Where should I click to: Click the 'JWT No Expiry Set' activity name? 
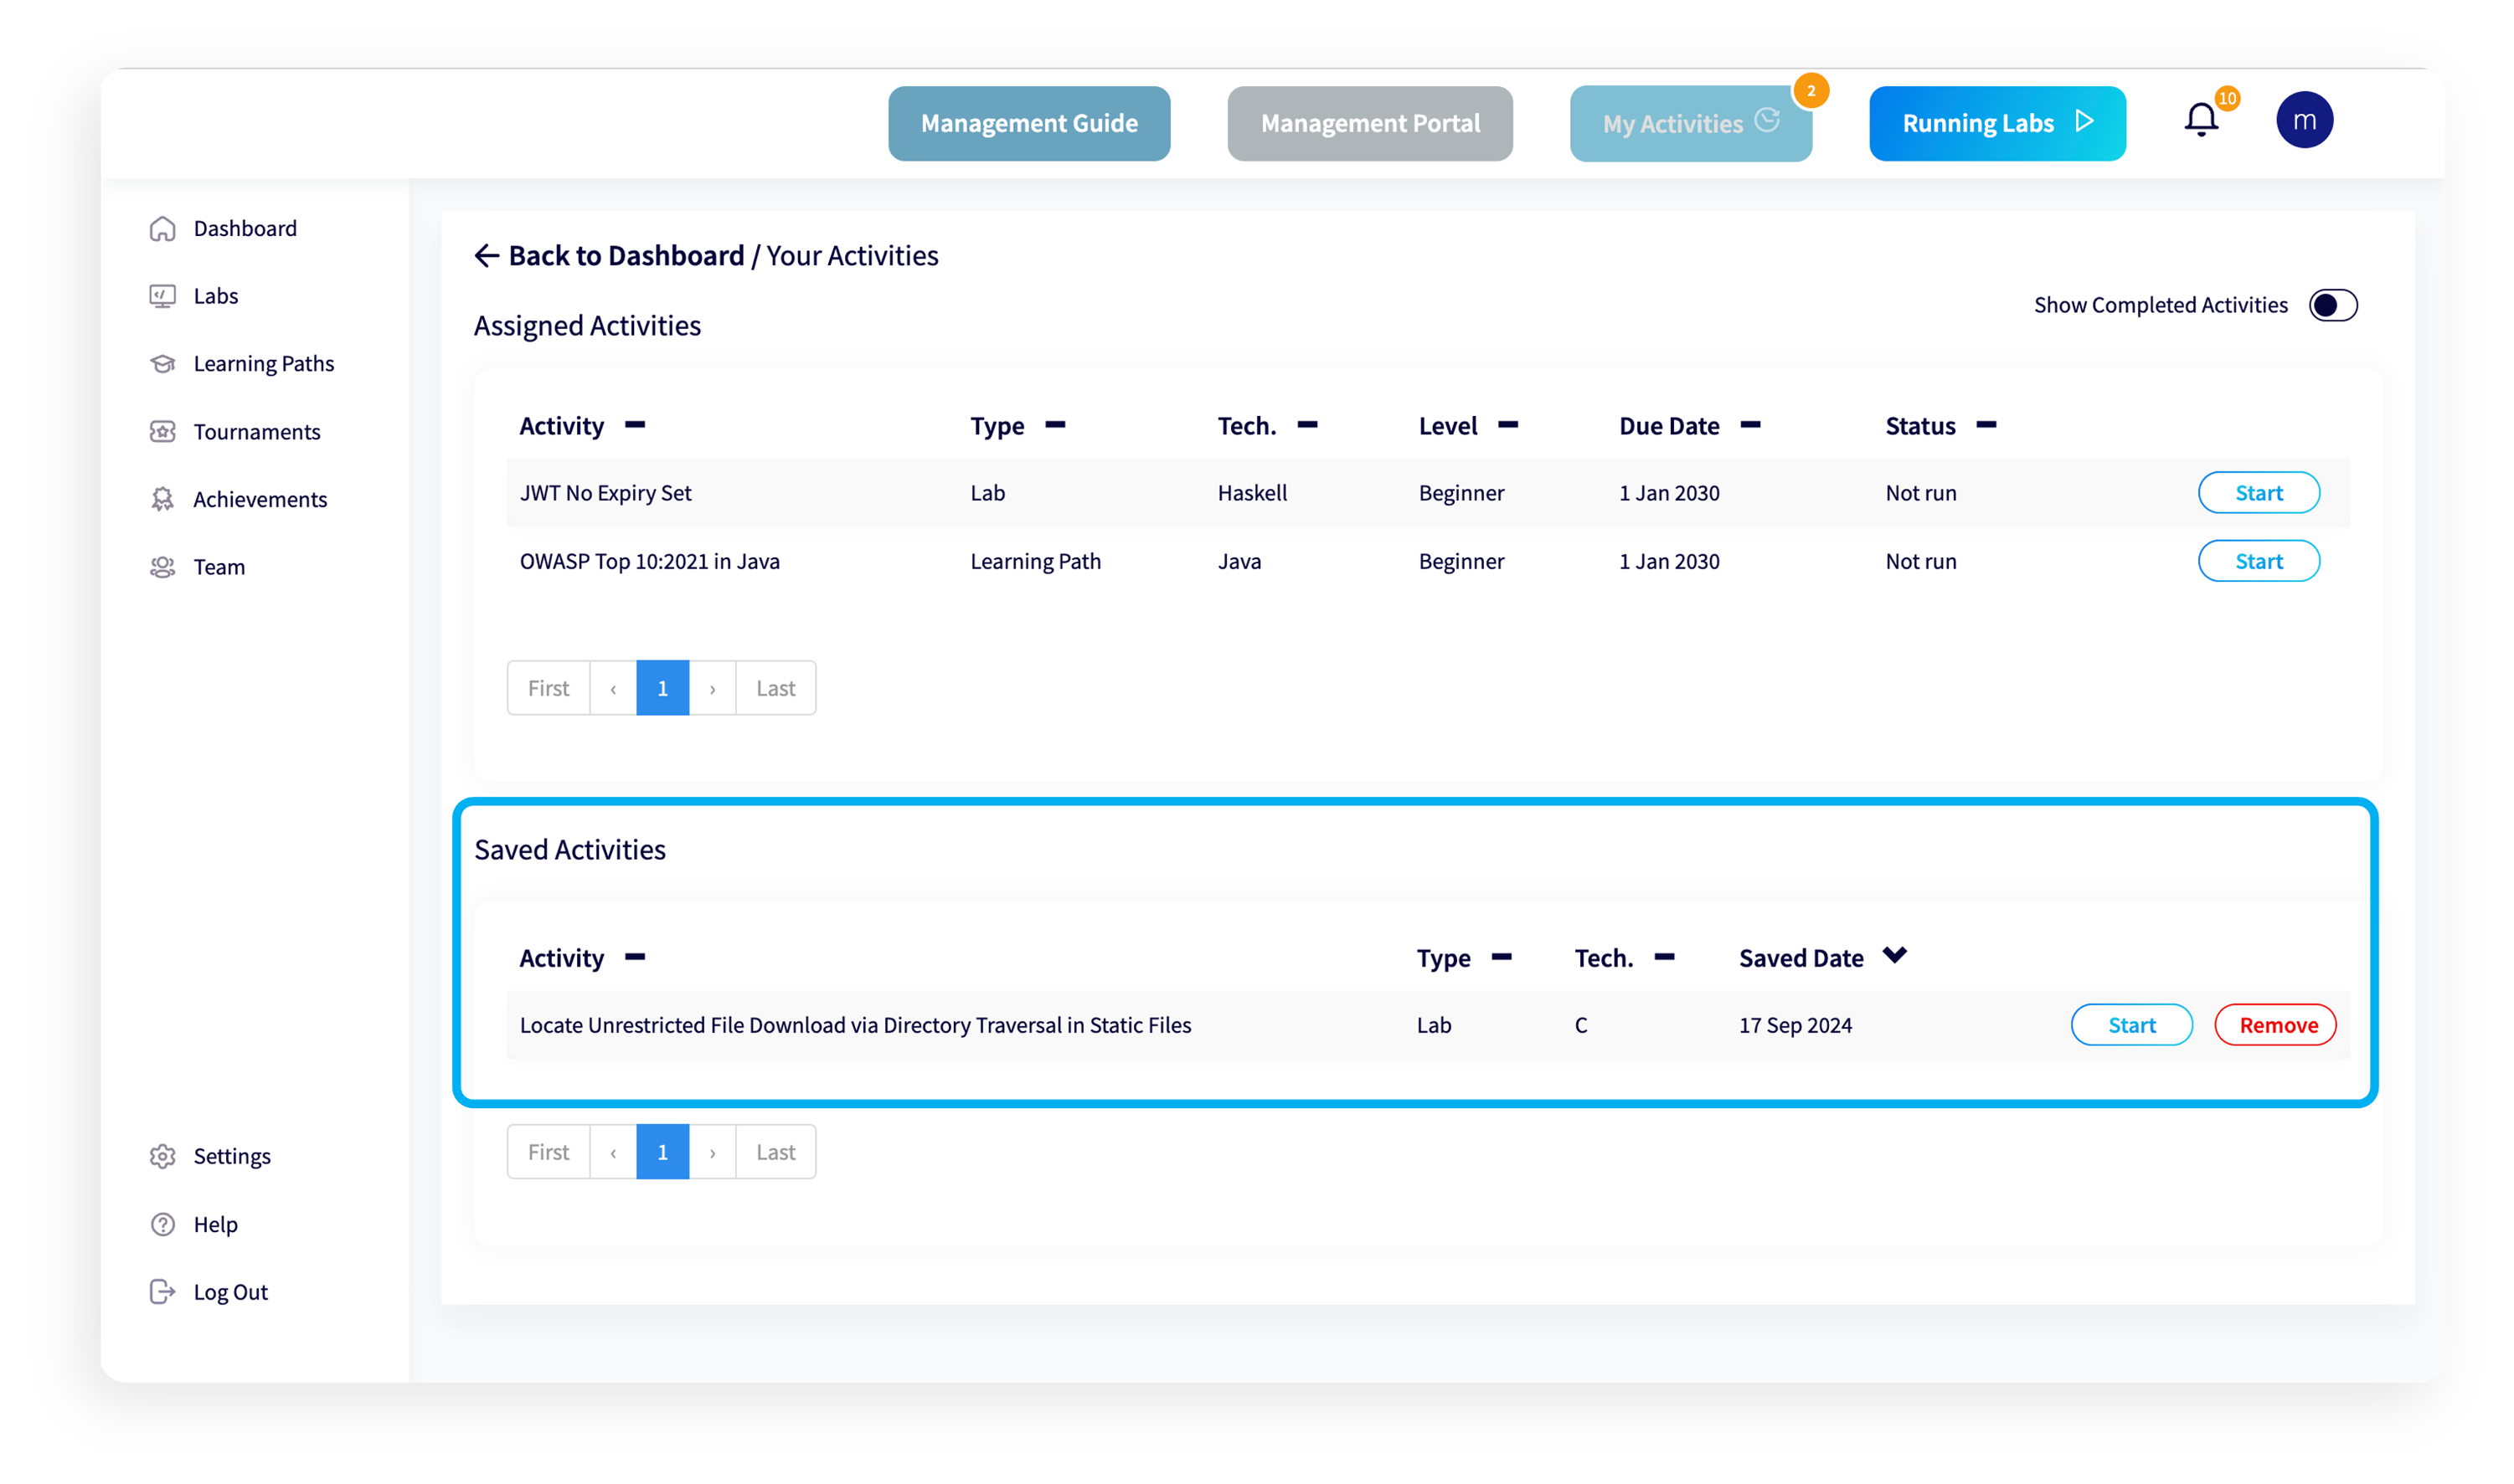(605, 493)
